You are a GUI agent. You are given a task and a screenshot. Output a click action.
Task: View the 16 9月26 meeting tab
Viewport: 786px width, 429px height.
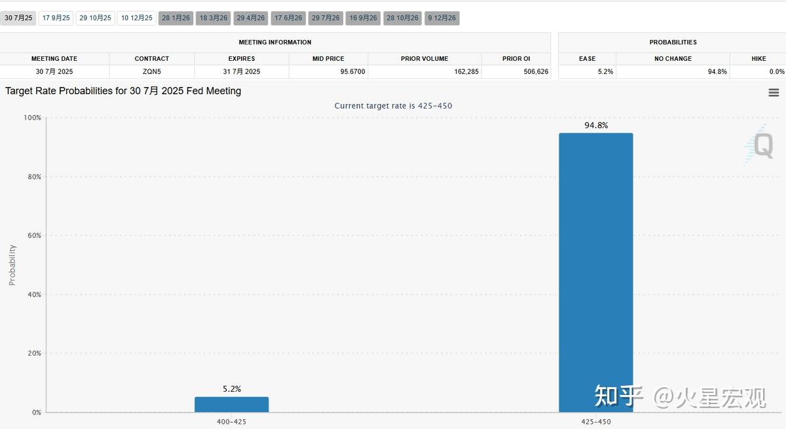coord(364,18)
